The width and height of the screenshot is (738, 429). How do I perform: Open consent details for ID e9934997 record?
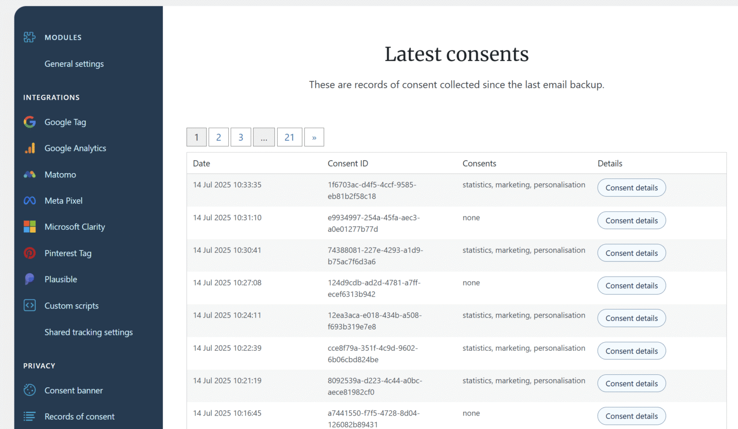(x=631, y=220)
